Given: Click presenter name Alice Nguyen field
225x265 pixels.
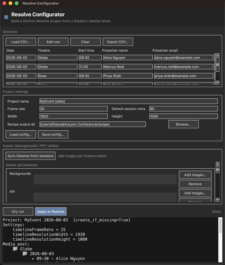Looking at the screenshot, I should point(128,58).
